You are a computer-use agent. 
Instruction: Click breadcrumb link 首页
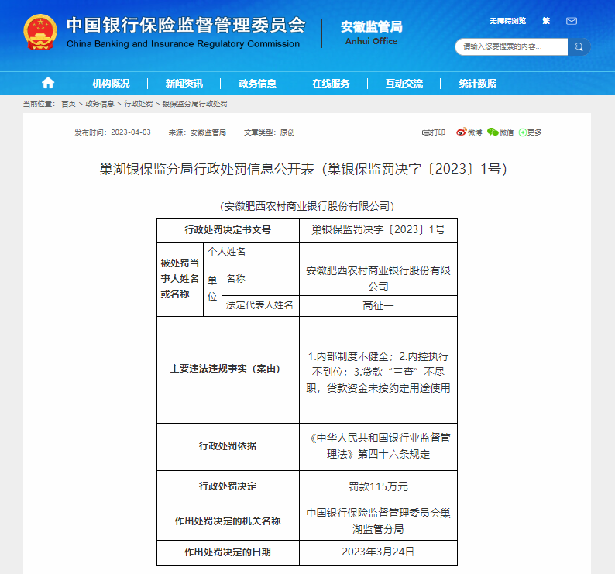tap(69, 104)
